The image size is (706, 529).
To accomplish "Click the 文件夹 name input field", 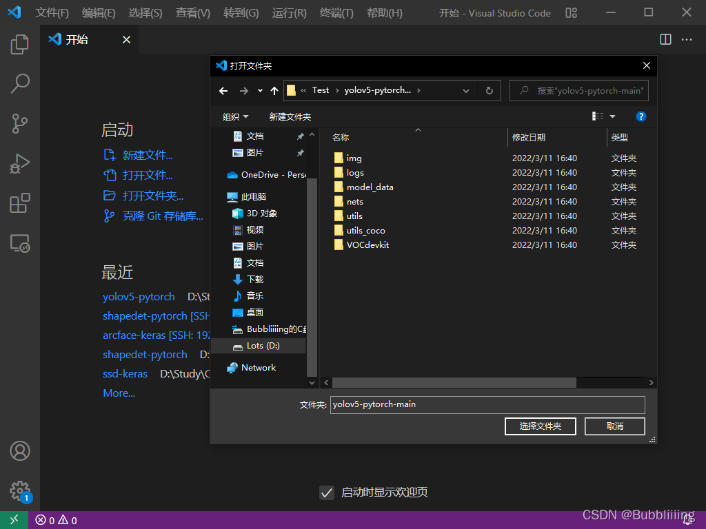I will (487, 404).
